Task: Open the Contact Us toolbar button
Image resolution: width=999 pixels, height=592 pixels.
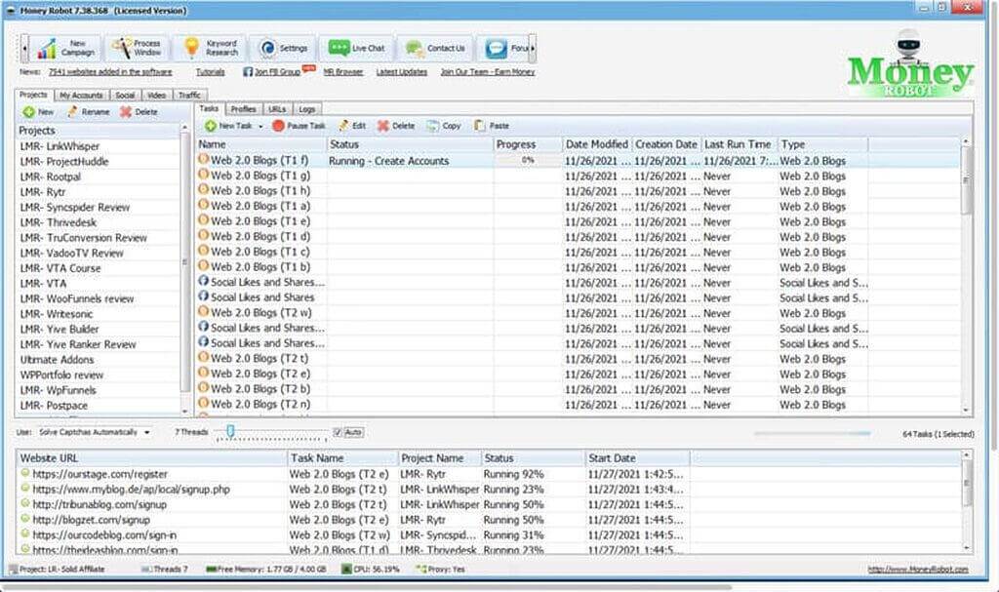Action: click(x=436, y=49)
